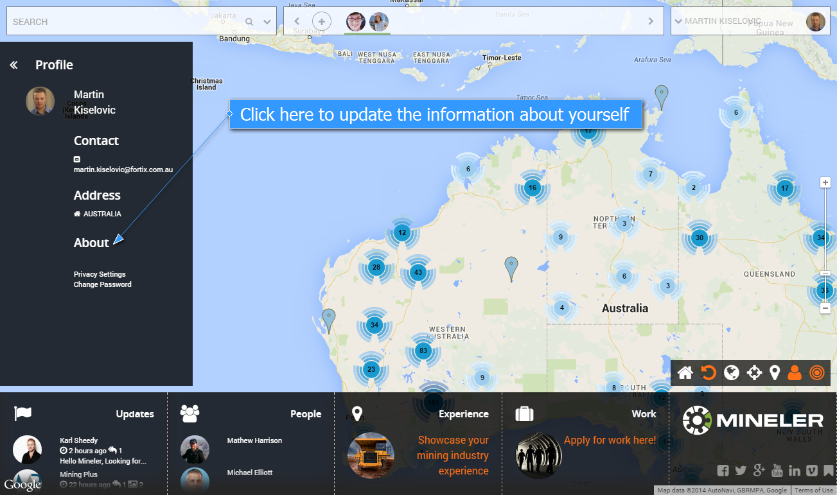Click the globe icon in map toolbar
837x495 pixels.
click(x=732, y=373)
